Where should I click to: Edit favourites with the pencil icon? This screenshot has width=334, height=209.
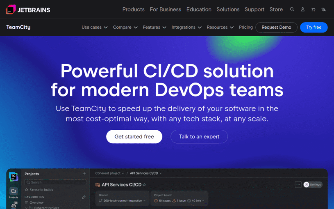[84, 197]
